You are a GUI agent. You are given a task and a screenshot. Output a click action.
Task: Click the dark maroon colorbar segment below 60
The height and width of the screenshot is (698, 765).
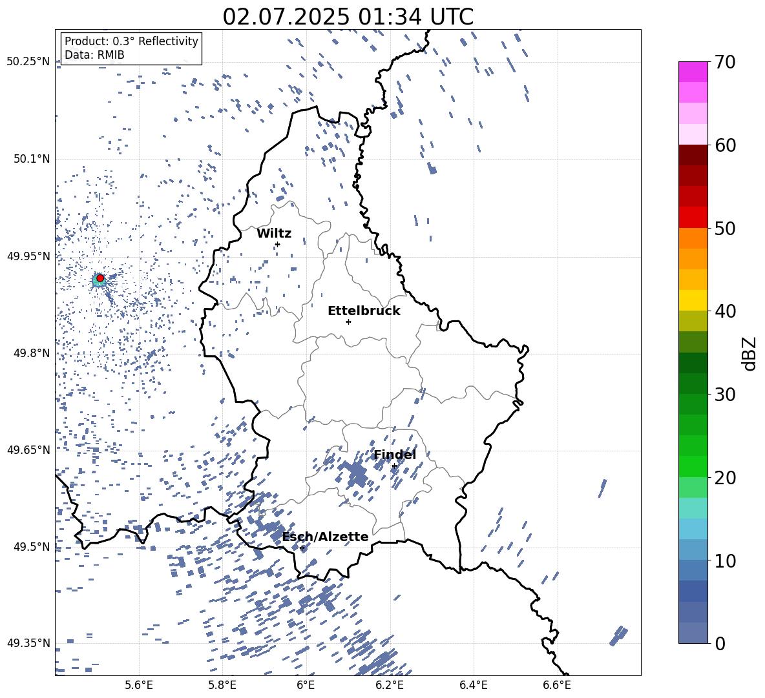[693, 155]
